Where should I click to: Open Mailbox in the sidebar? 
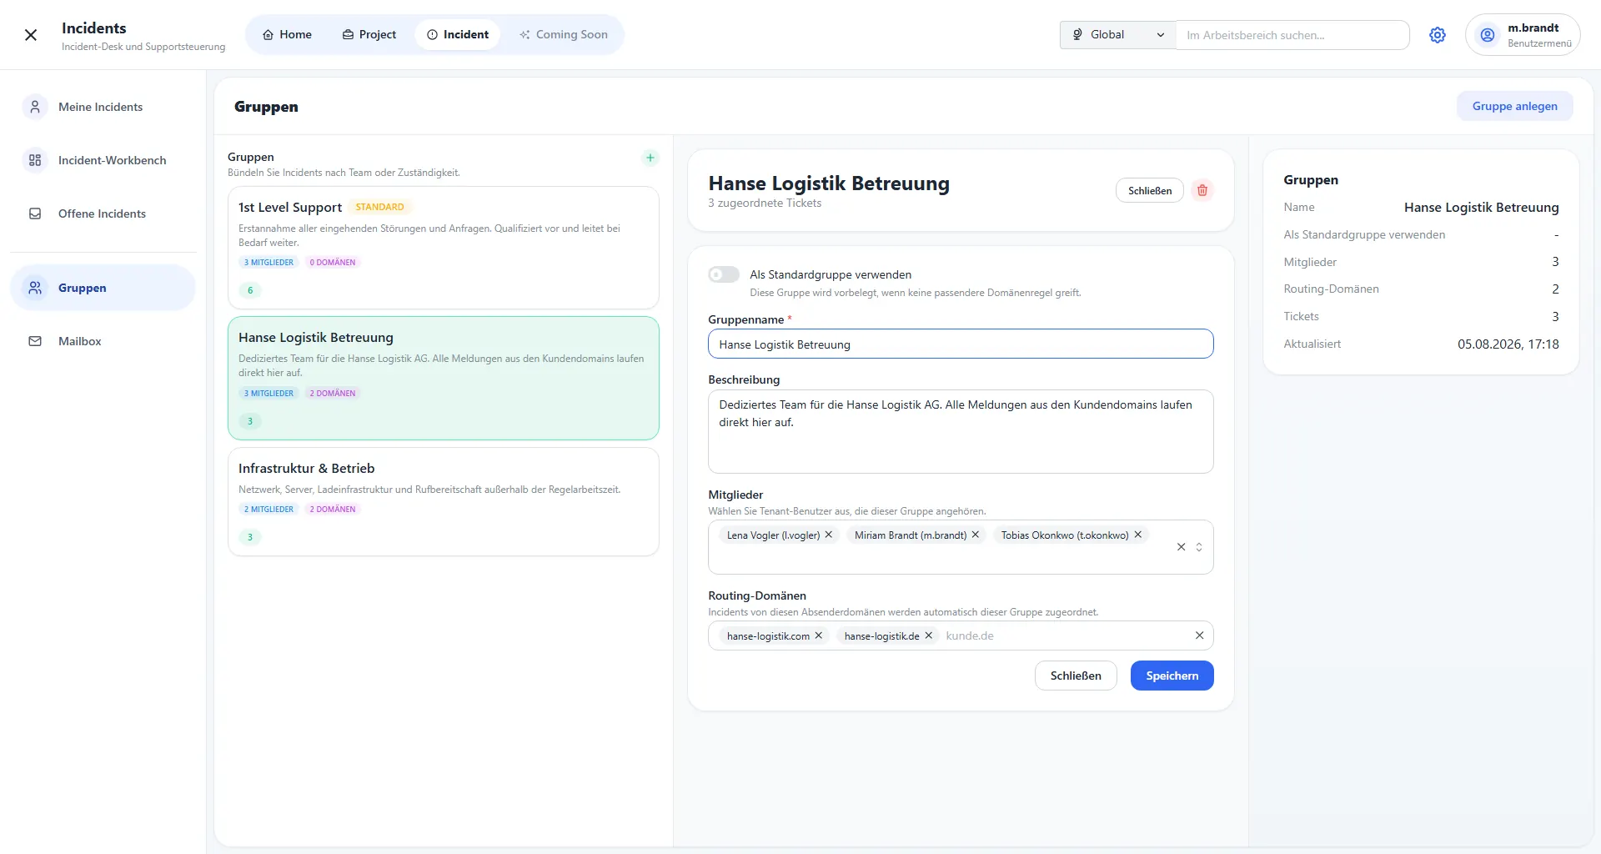click(103, 341)
